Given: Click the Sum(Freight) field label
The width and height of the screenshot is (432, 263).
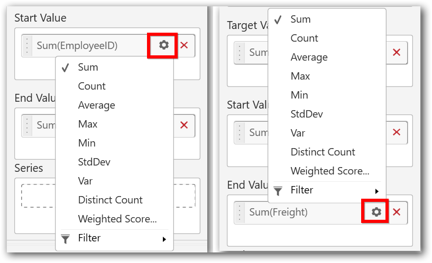Looking at the screenshot, I should [x=278, y=212].
